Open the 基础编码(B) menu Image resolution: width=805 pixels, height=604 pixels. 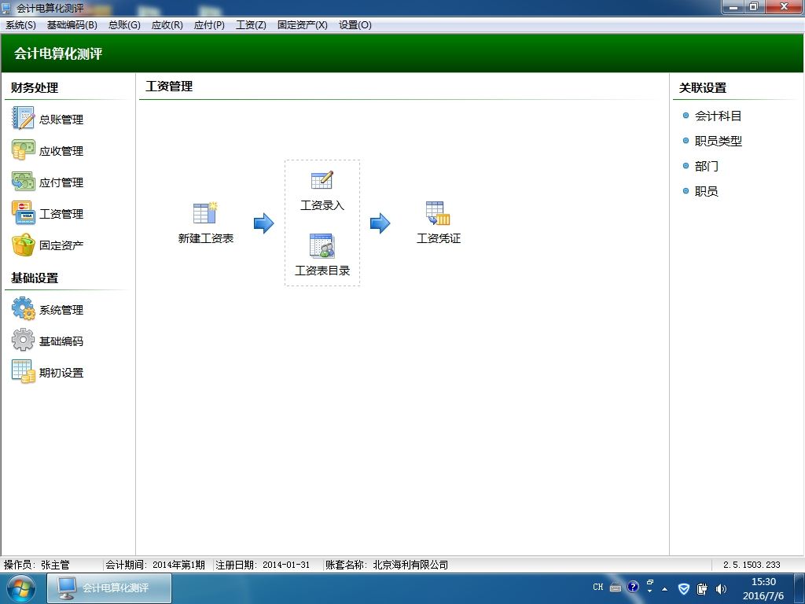click(72, 25)
